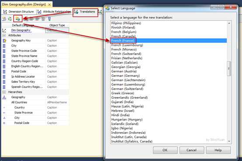Screen dimensions: 242x161
Task: Click the language list scrollbar thumb
Action: point(229,69)
